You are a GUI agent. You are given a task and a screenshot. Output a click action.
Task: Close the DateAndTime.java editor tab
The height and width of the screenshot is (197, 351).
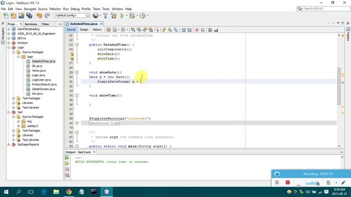pos(101,24)
